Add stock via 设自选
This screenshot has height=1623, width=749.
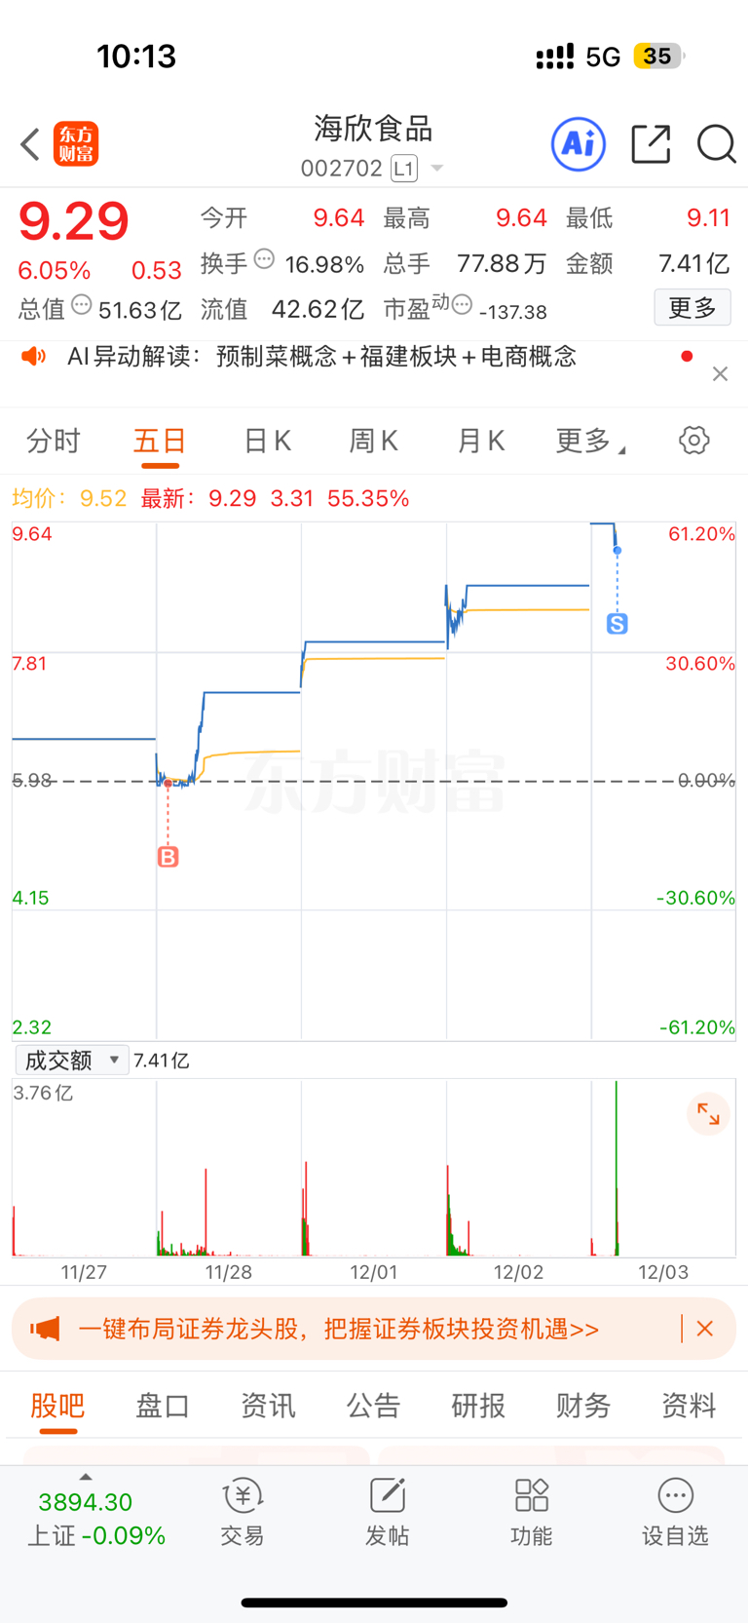[675, 1512]
